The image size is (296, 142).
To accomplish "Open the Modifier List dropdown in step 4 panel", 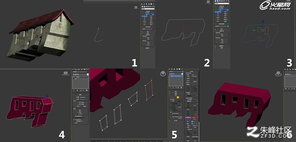I will click(81, 74).
